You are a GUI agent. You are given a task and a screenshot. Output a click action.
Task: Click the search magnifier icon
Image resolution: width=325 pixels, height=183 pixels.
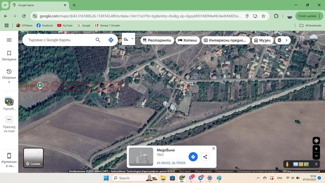click(98, 40)
